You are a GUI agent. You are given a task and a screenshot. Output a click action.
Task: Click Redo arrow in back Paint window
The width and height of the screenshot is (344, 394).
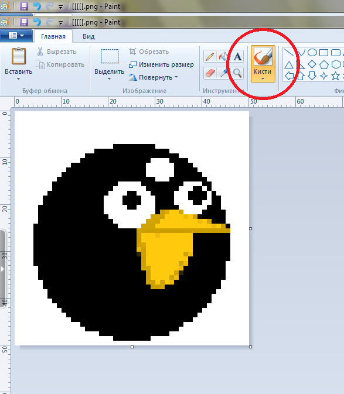coord(50,6)
